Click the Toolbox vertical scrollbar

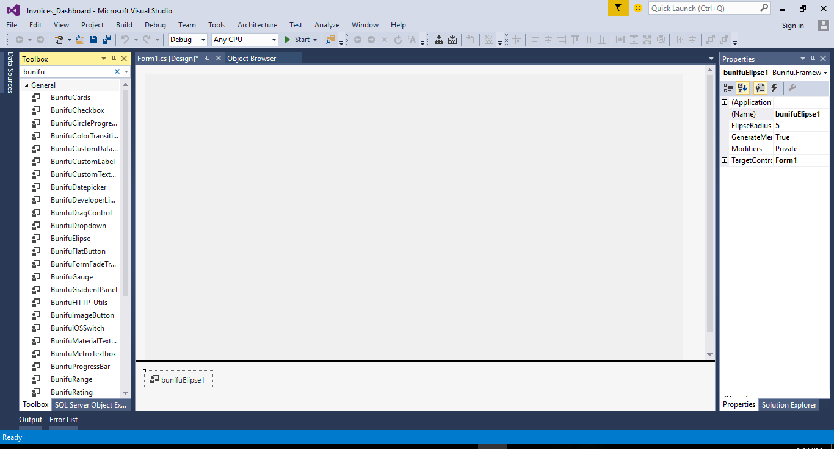click(126, 192)
